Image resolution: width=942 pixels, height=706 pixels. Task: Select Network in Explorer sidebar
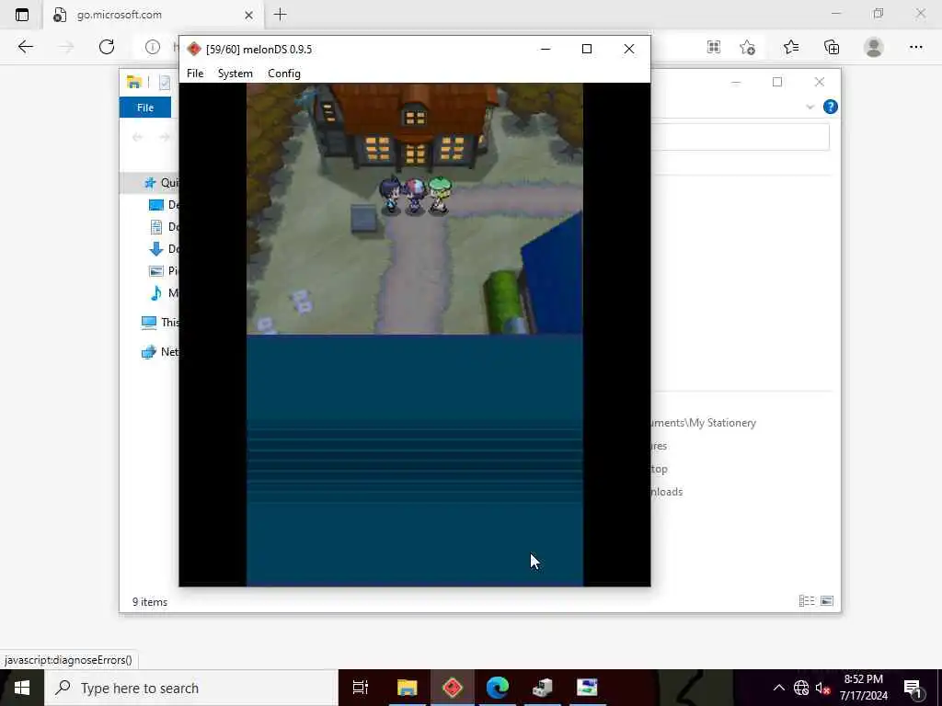tap(160, 352)
